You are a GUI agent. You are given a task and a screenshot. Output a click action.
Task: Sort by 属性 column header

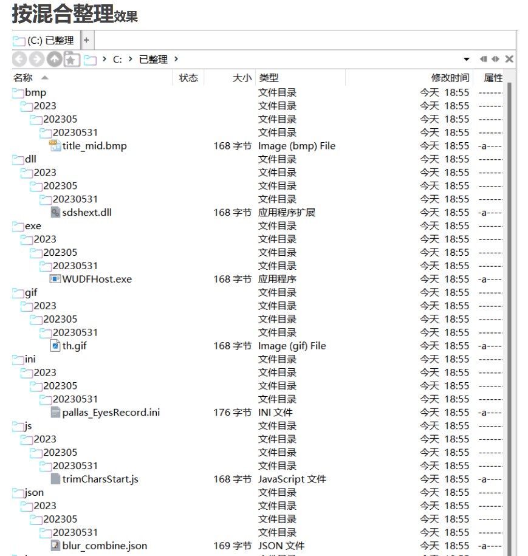493,78
